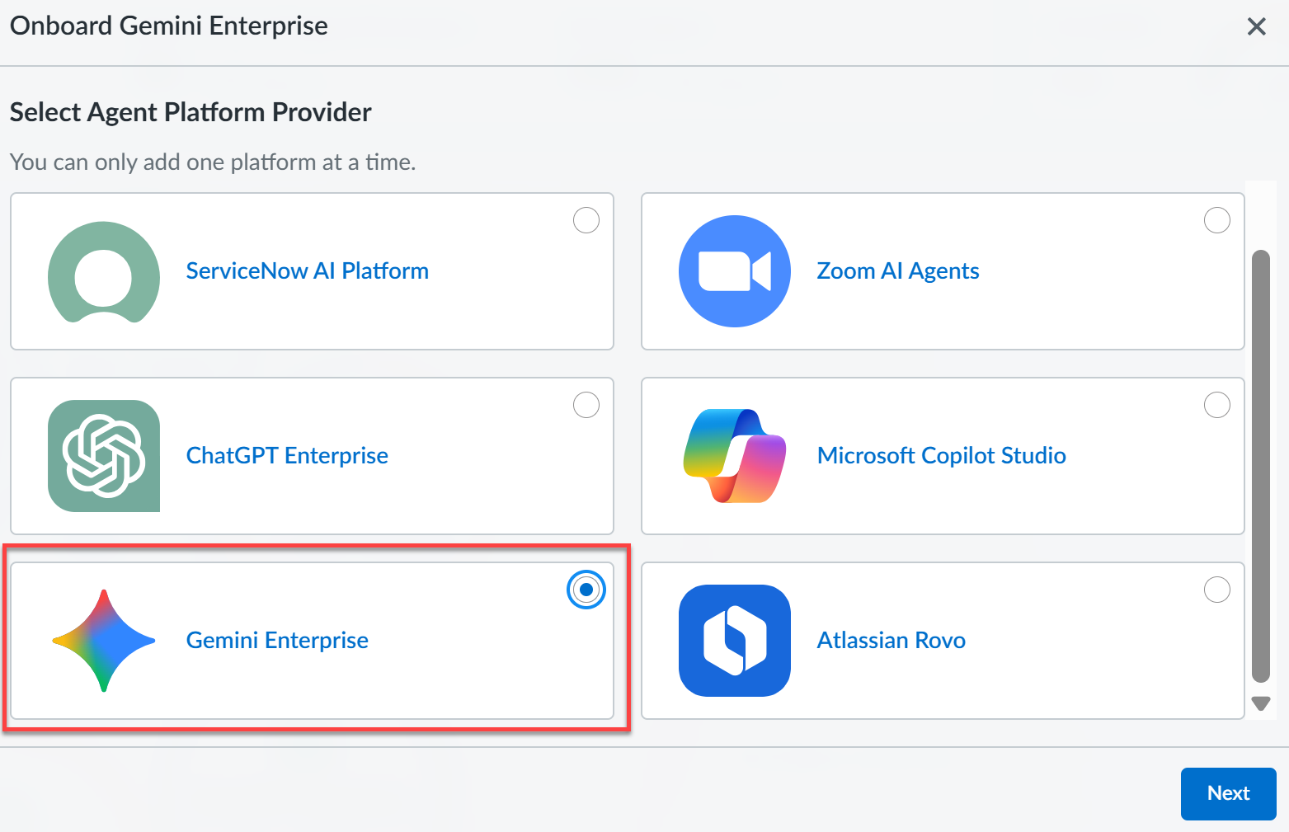Click the Atlassian Rovo logo icon
This screenshot has width=1289, height=832.
pyautogui.click(x=734, y=641)
